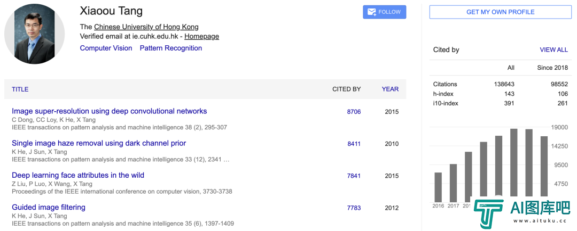Viewport: 577px width, 231px height.
Task: Select the Computer Vision interest tag
Action: [x=106, y=48]
